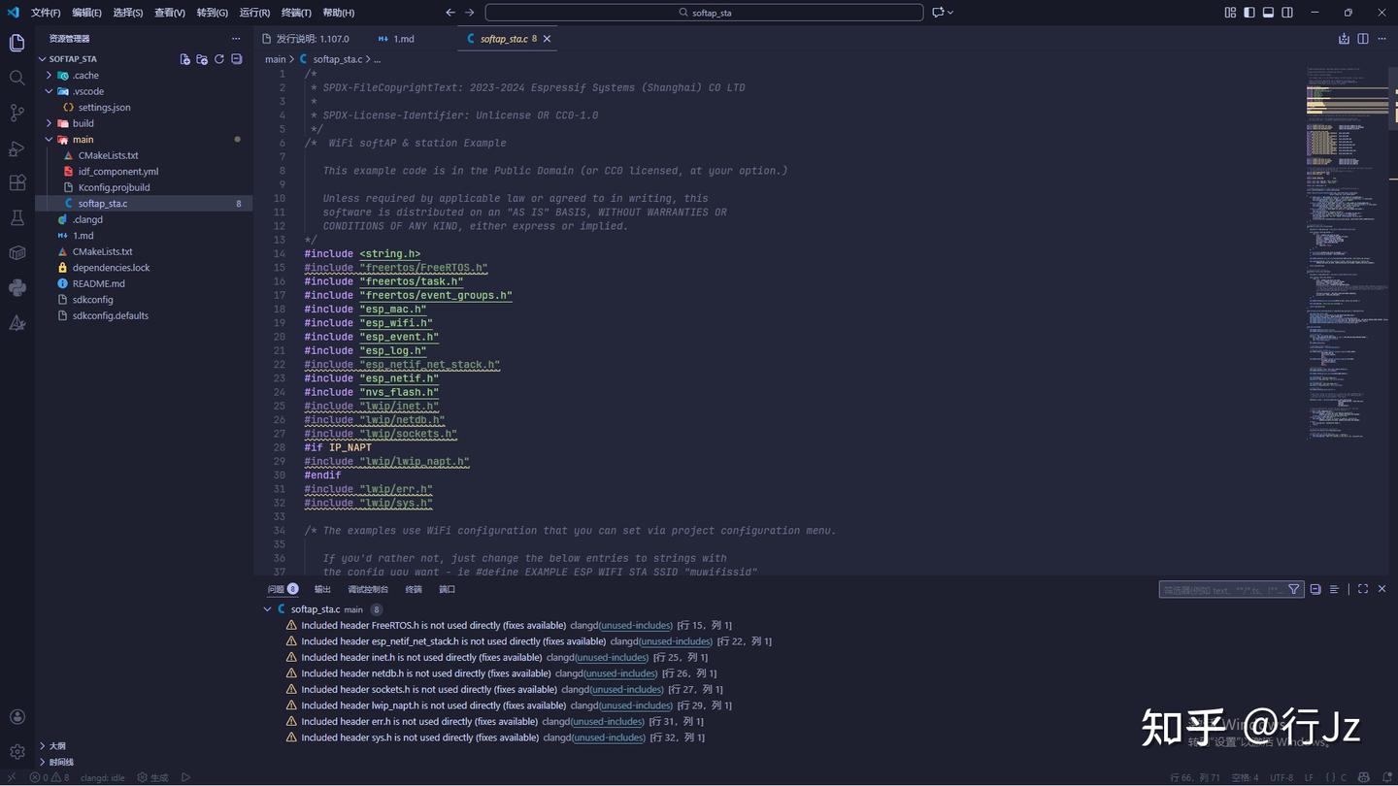Viewport: 1398px width, 786px height.
Task: Open the 编辑(E) menu
Action: click(x=86, y=13)
